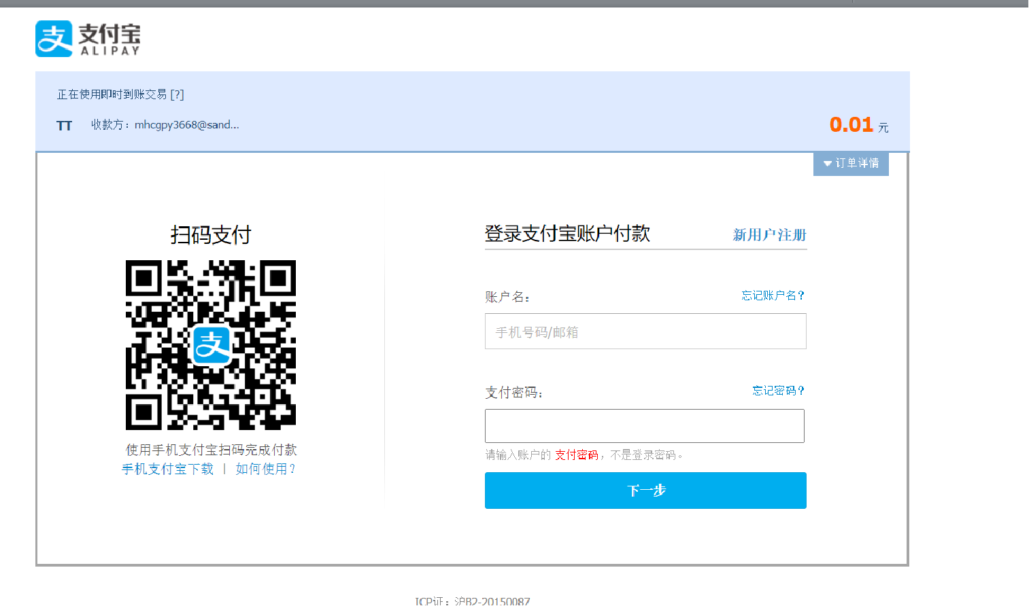Click the 扫码支付 heading

(x=211, y=234)
